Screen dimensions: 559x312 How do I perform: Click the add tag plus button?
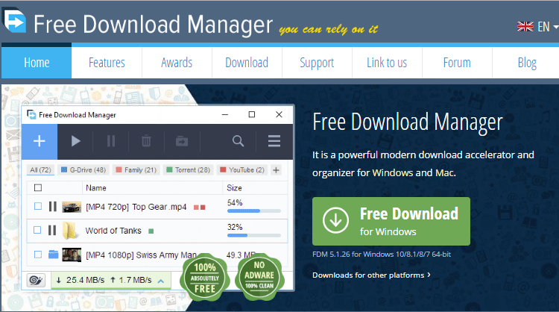276,170
